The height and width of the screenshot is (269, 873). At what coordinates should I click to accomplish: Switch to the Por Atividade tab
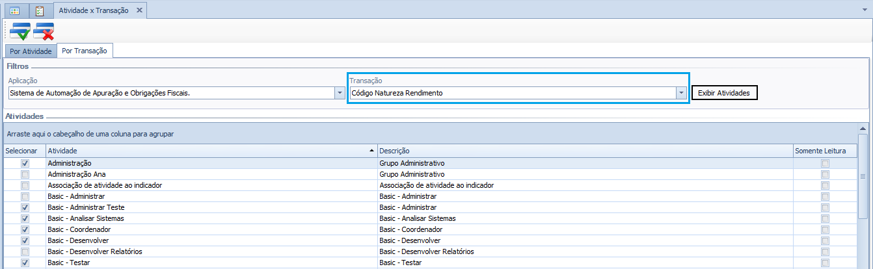[x=31, y=51]
